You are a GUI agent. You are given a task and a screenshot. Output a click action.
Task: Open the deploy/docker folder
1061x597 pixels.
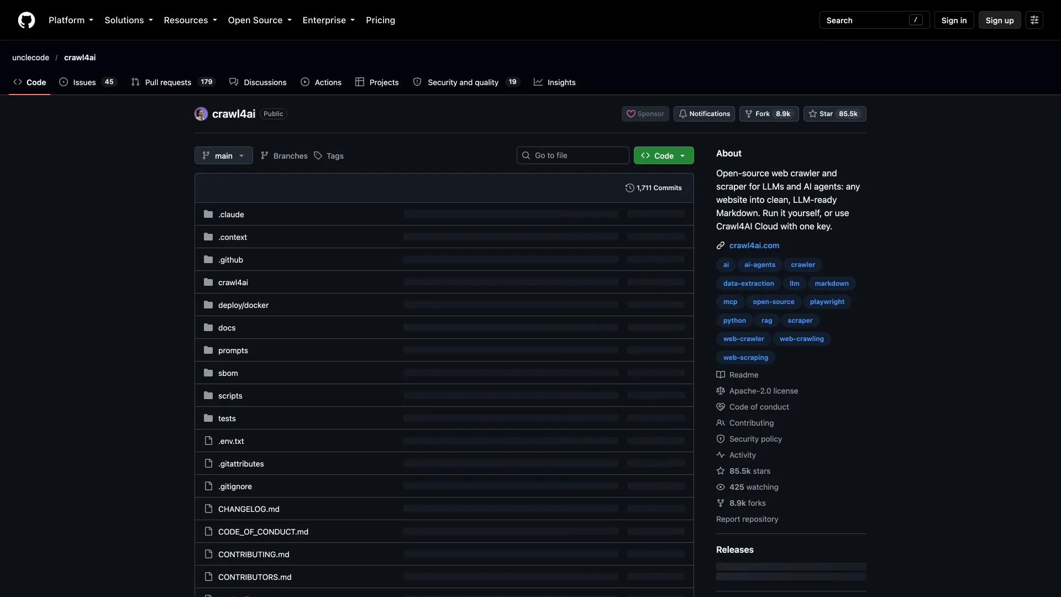(243, 305)
